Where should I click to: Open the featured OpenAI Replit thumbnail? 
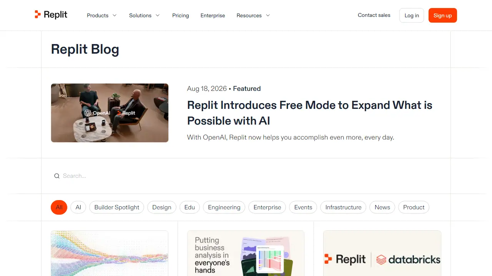(110, 113)
